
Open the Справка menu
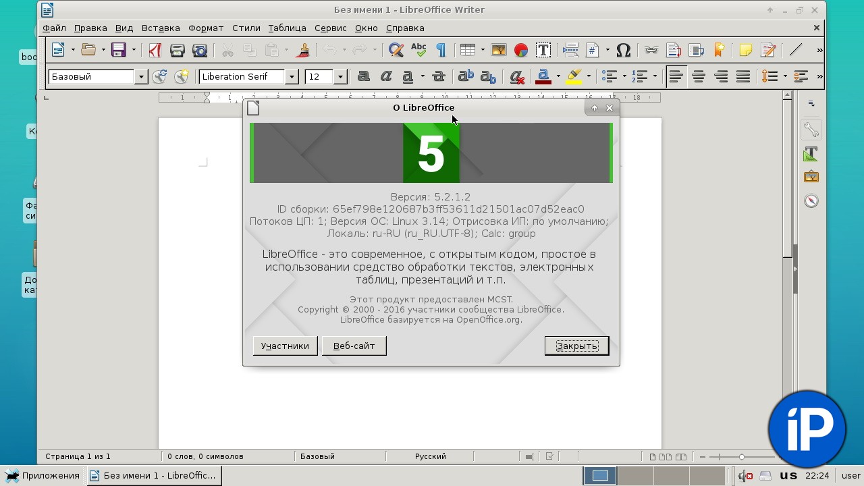[x=405, y=28]
